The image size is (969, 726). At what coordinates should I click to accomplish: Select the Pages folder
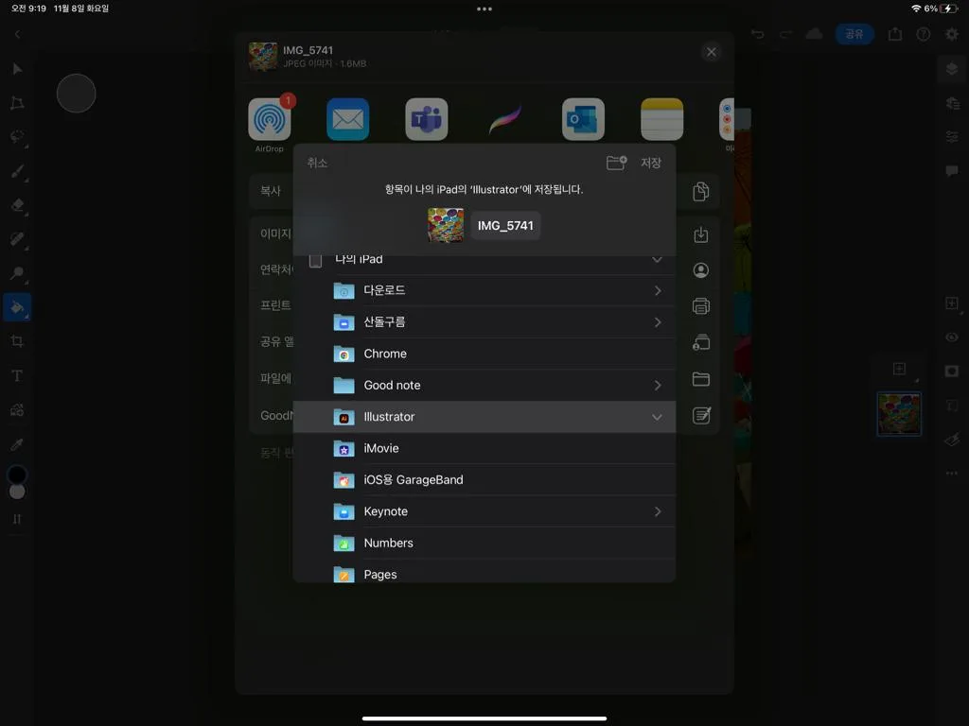tap(484, 573)
